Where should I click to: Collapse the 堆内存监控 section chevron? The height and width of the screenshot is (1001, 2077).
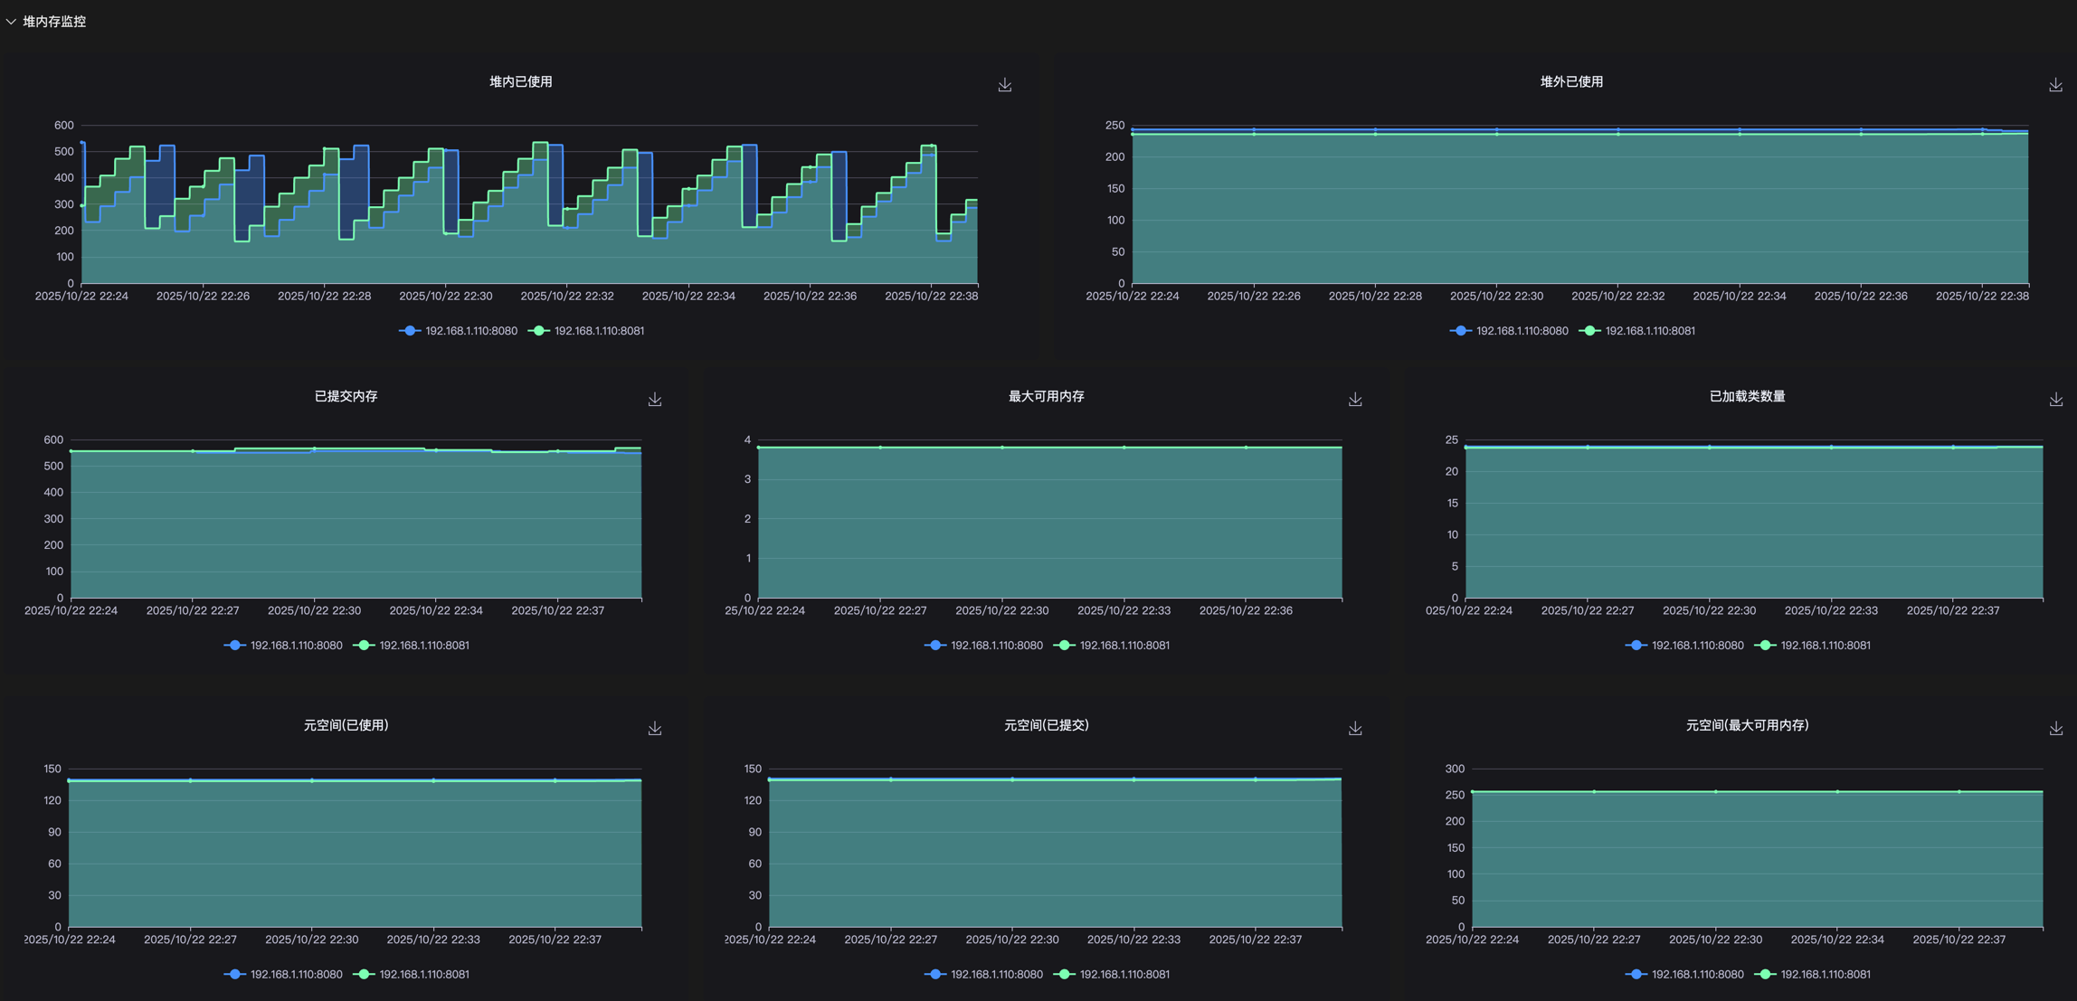coord(11,22)
